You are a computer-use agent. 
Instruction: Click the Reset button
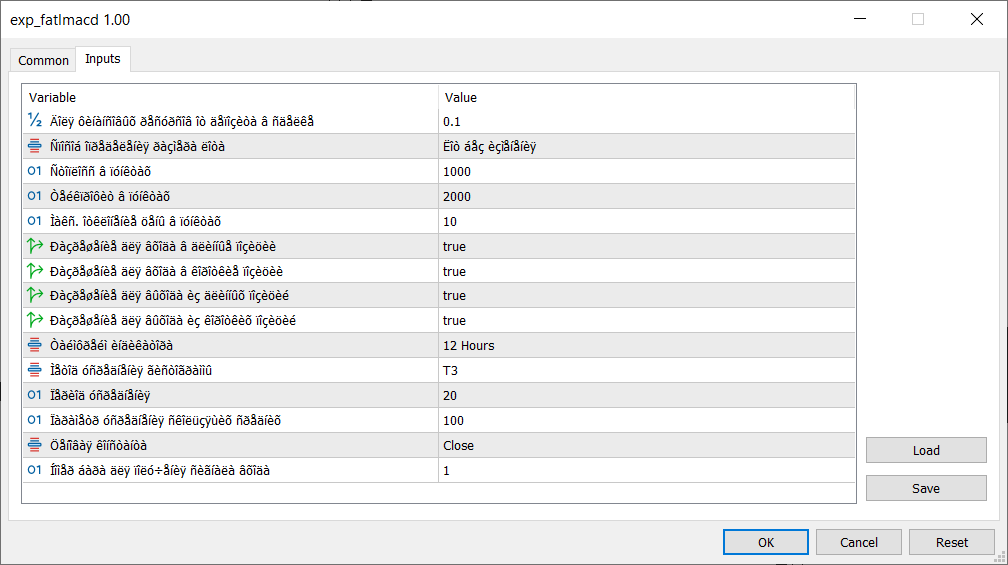951,542
